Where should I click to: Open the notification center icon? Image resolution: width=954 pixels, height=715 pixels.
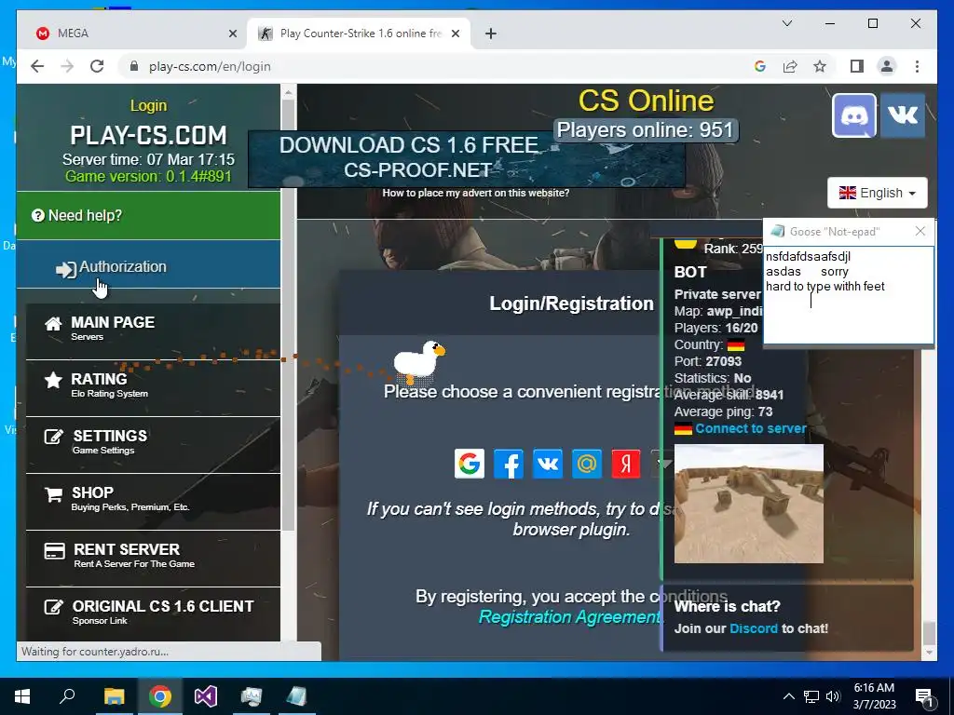point(924,696)
